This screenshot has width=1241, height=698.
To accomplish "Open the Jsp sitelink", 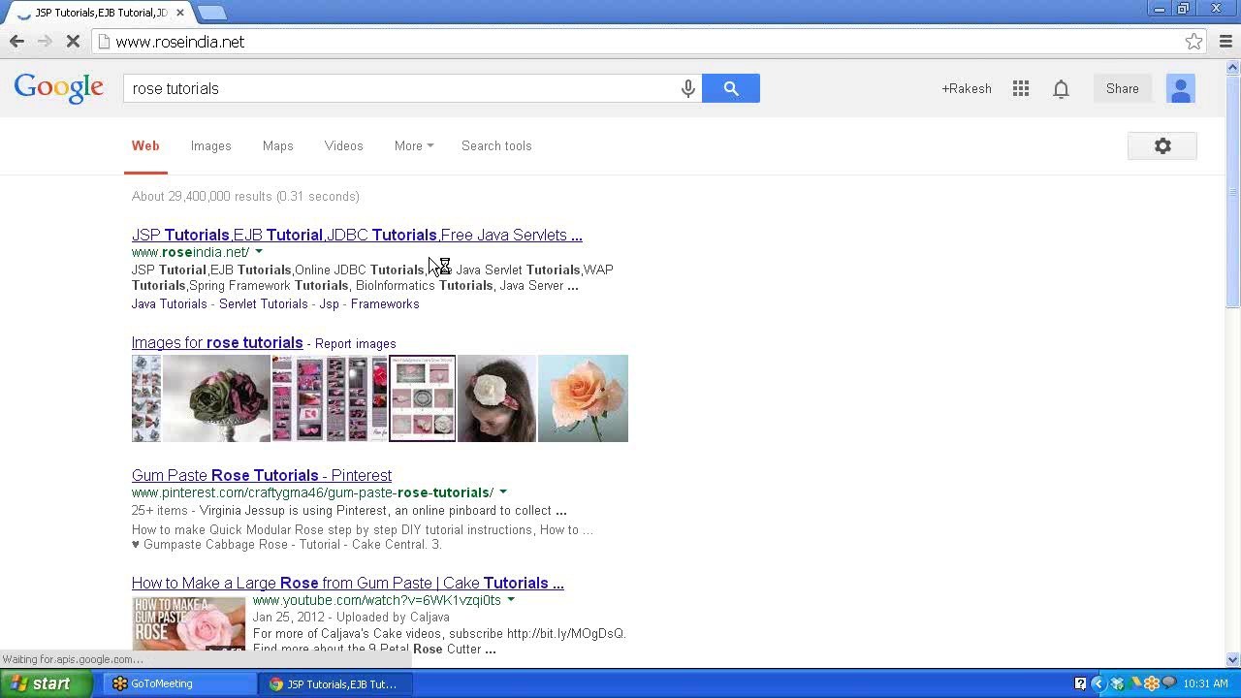I will 329,303.
